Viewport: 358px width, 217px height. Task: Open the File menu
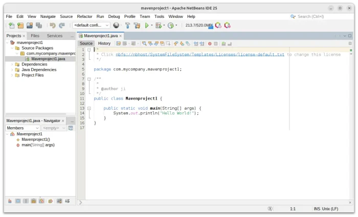click(9, 16)
